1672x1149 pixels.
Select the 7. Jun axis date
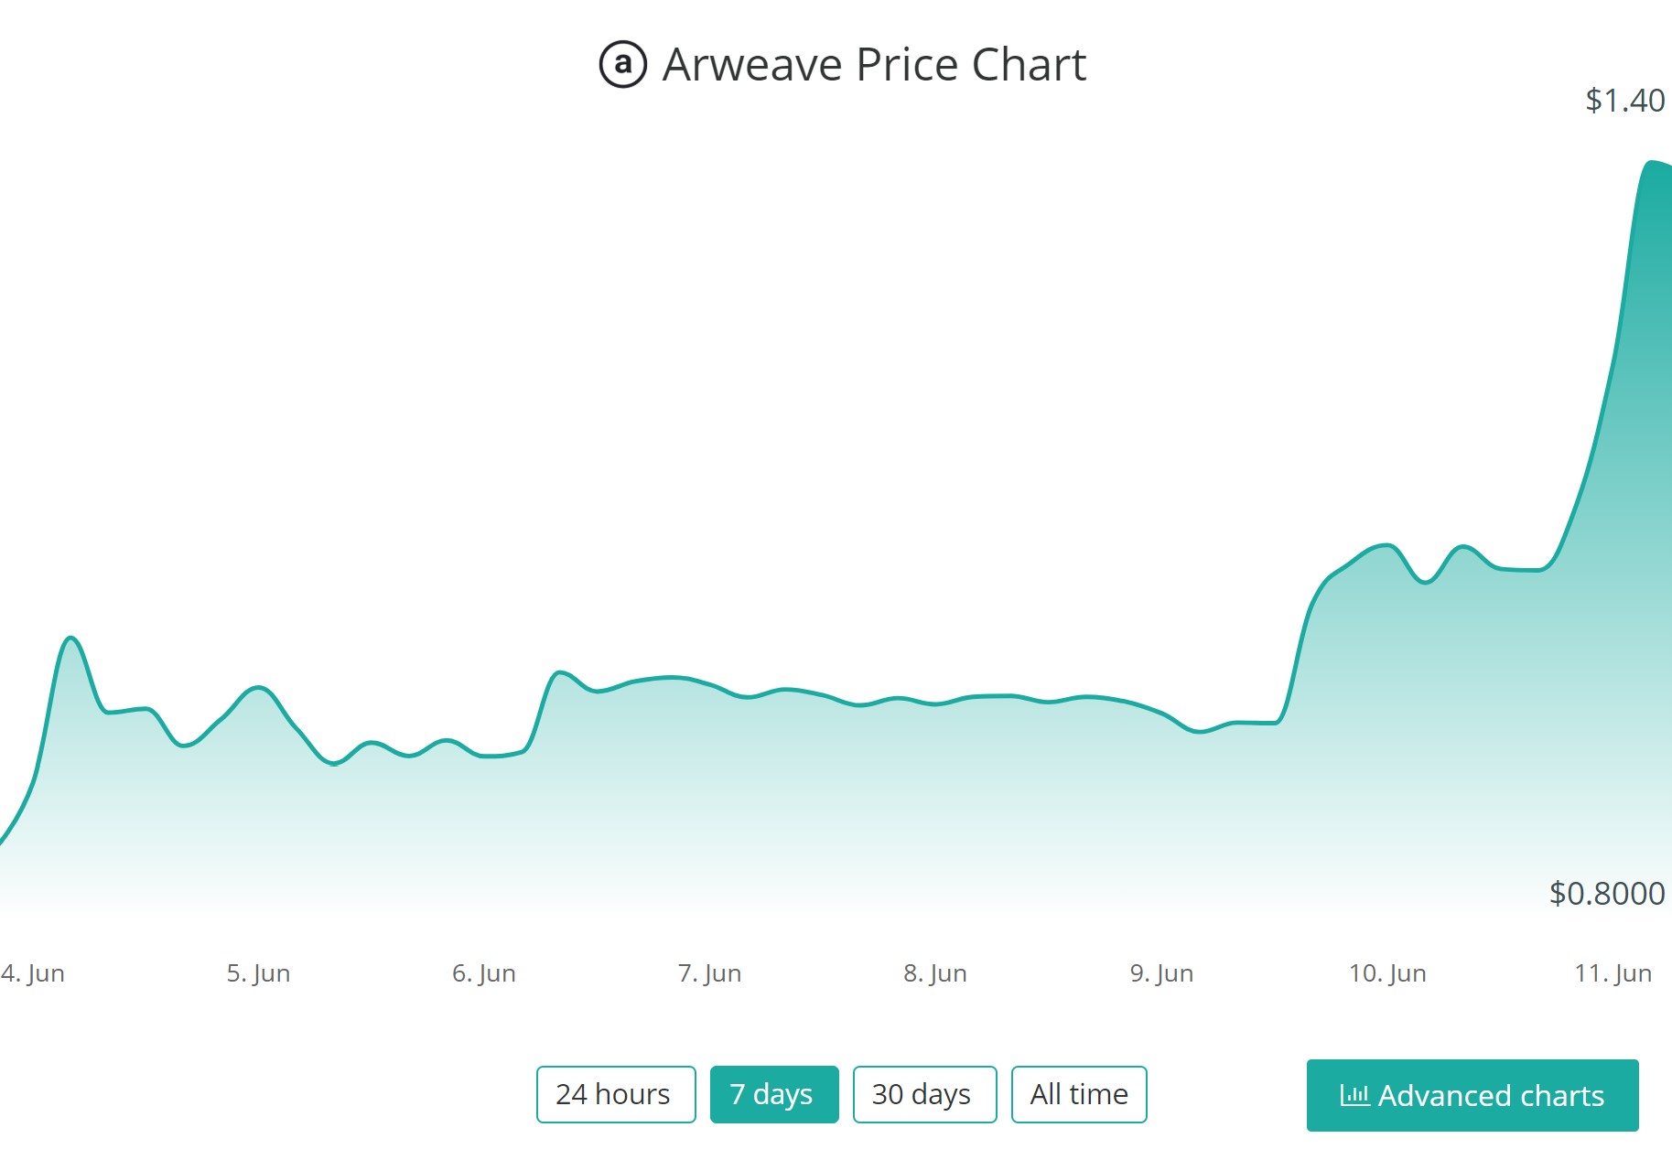[709, 973]
